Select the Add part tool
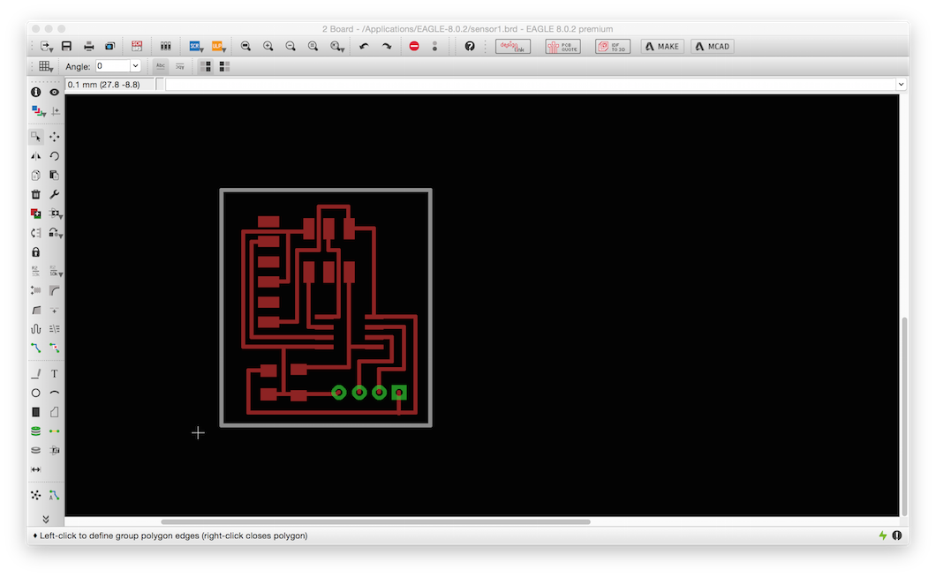This screenshot has width=936, height=577. (x=36, y=214)
